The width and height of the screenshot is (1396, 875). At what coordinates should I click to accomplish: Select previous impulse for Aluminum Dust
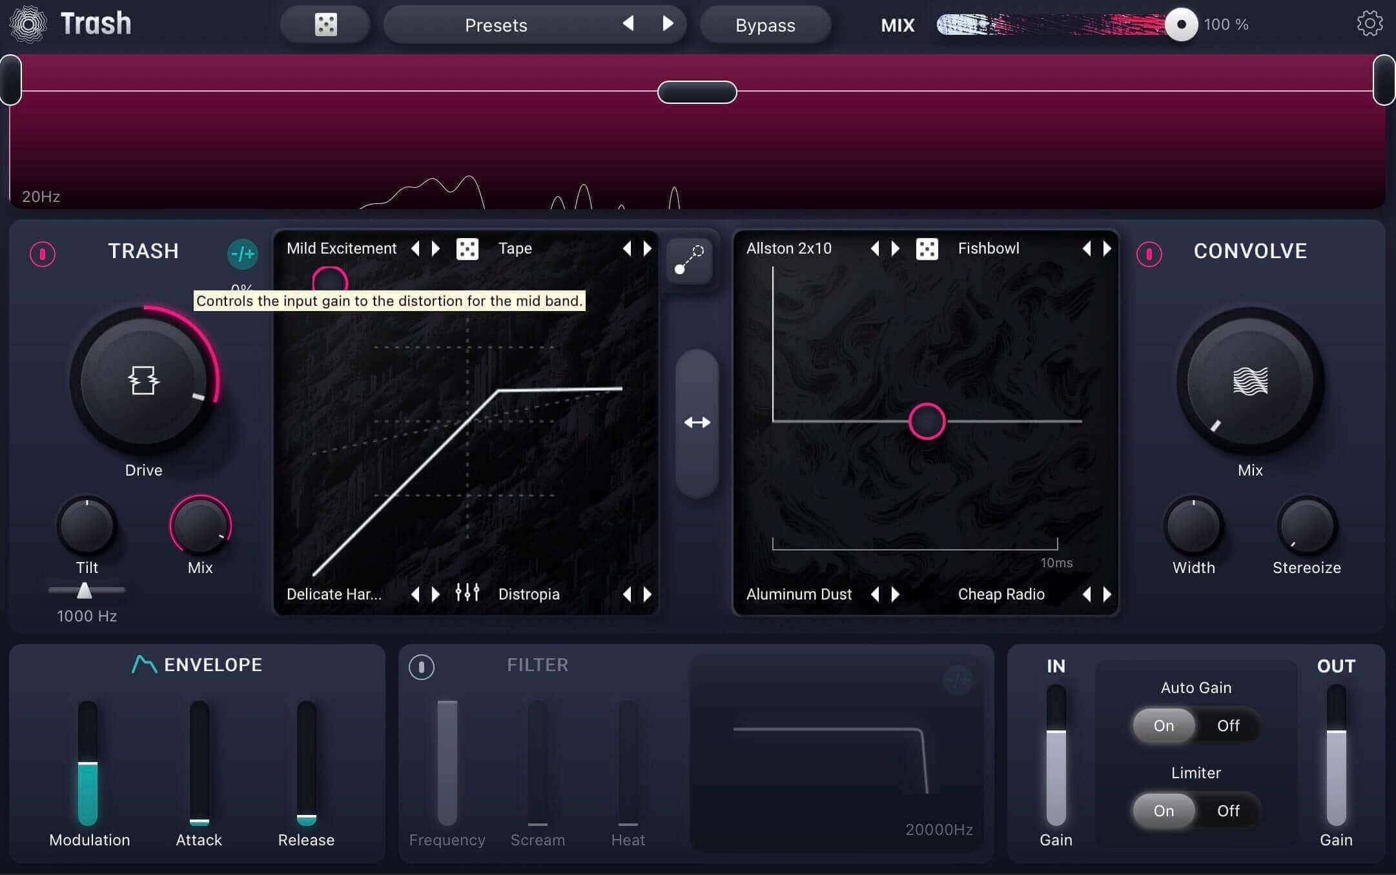click(x=875, y=594)
